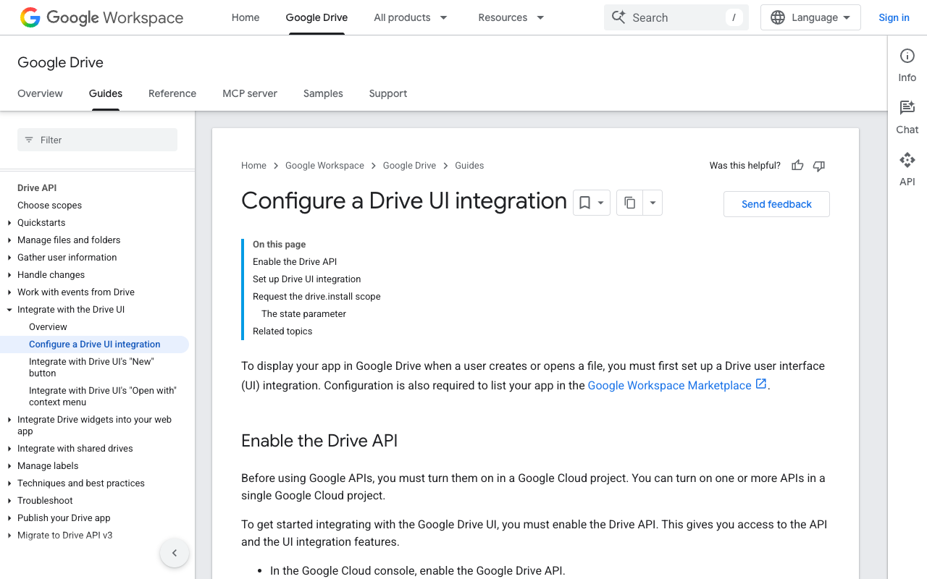The height and width of the screenshot is (579, 927).
Task: Expand the Handle changes section
Action: (x=9, y=275)
